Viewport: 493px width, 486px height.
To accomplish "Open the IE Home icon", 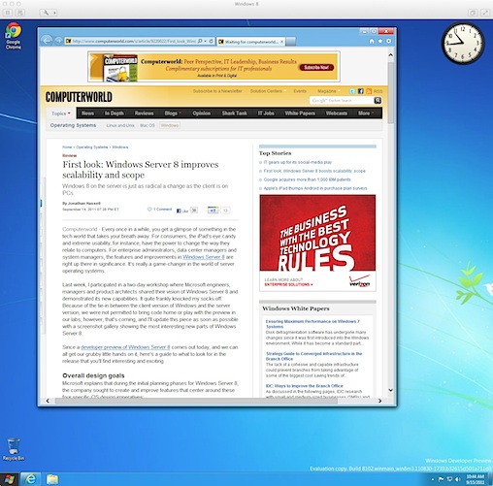I will pos(372,41).
